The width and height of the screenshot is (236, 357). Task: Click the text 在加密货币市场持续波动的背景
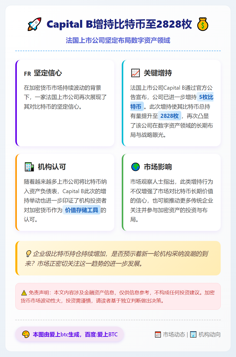pyautogui.click(x=63, y=88)
